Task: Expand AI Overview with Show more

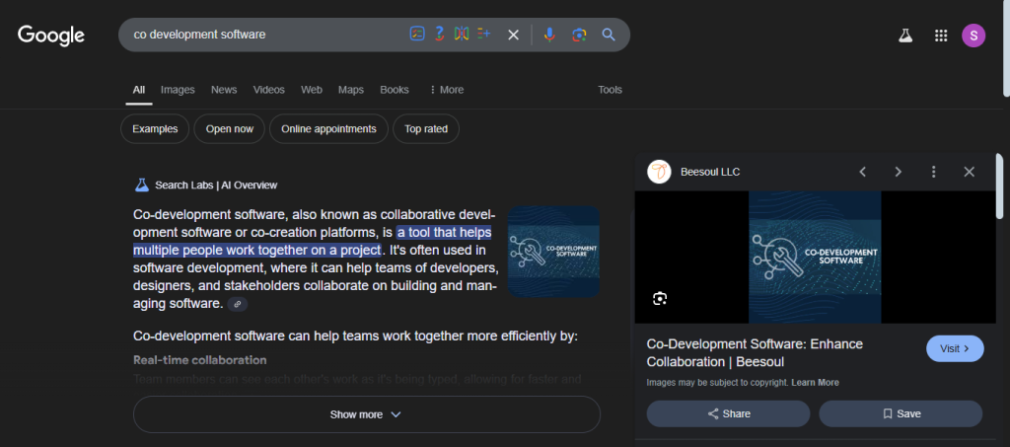Action: tap(367, 414)
